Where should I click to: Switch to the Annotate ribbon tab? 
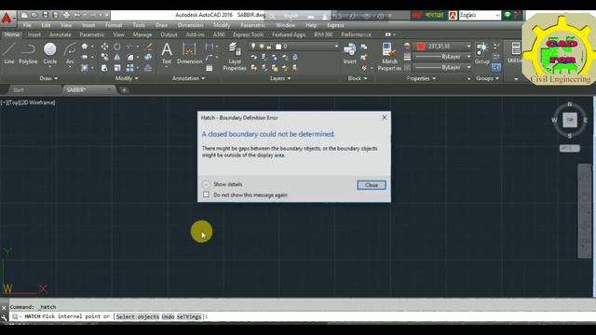60,34
